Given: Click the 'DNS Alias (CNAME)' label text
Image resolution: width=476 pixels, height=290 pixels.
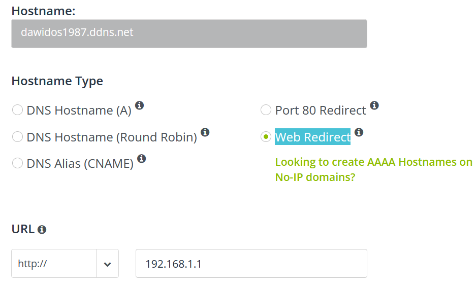Looking at the screenshot, I should (x=80, y=164).
